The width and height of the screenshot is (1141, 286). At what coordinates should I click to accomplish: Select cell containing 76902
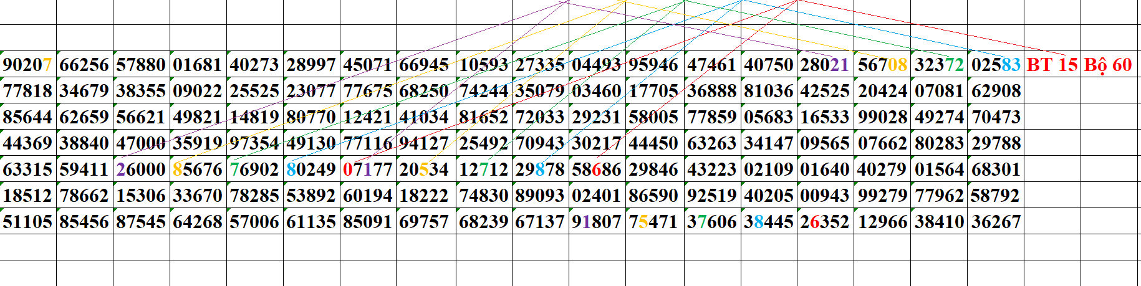point(255,169)
